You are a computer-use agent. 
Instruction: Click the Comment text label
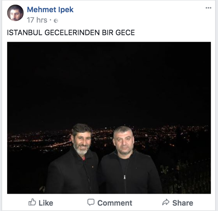115,203
